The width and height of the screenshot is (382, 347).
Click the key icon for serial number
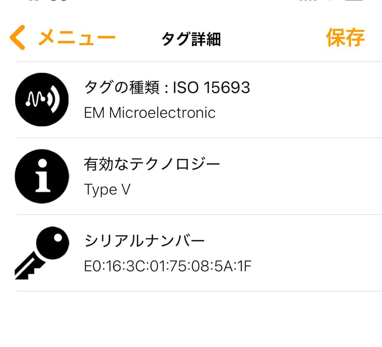(41, 253)
